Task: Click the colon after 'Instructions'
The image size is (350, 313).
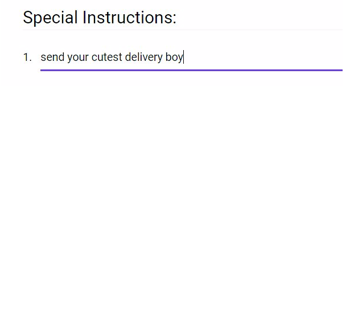Action: click(x=174, y=19)
